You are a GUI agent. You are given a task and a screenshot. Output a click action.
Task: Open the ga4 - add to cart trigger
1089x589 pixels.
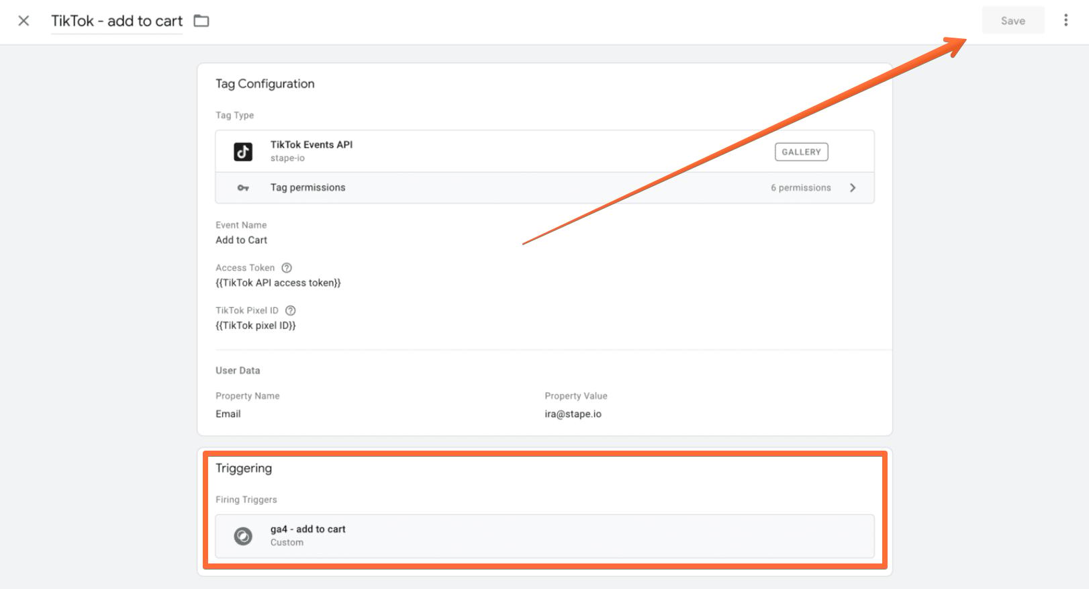click(544, 536)
